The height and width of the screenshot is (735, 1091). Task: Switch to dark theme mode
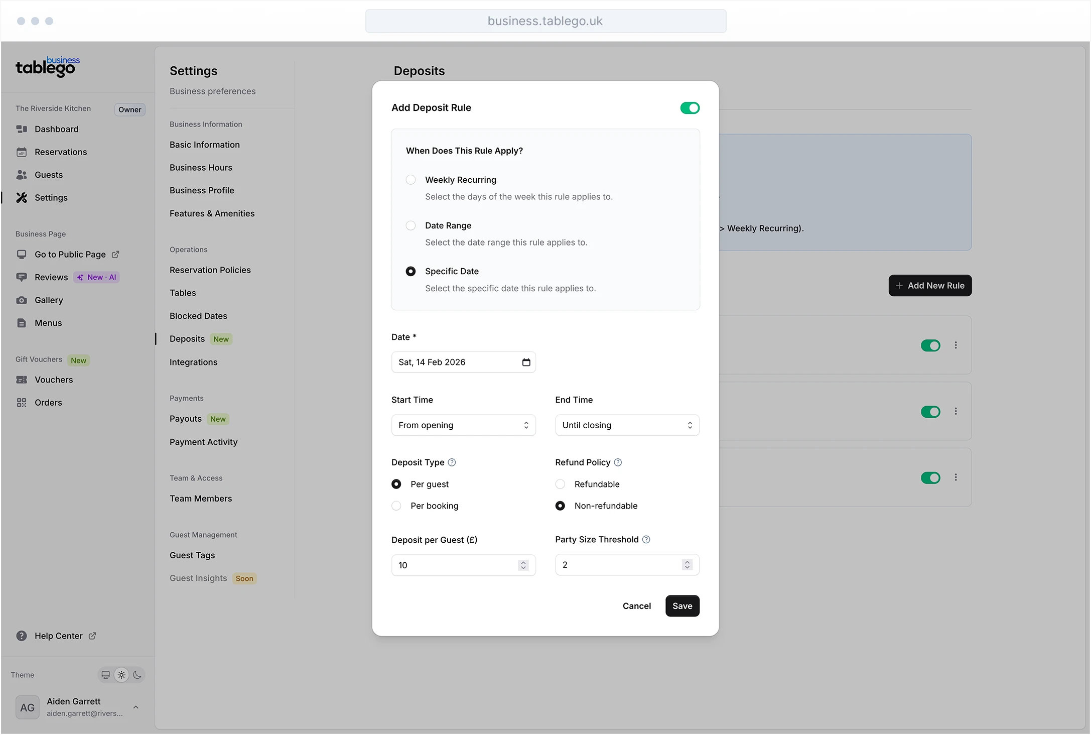point(138,675)
